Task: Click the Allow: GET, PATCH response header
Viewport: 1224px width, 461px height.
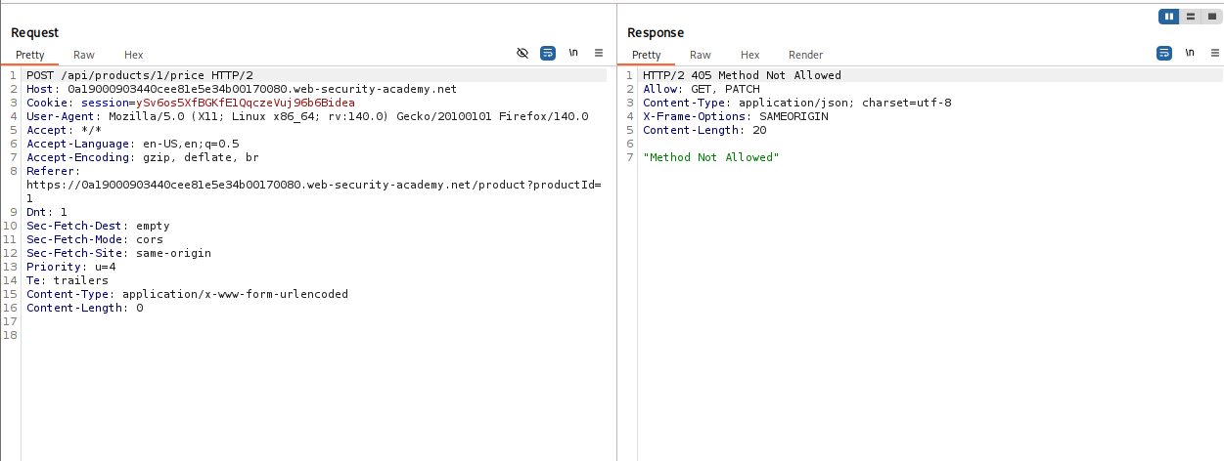Action: click(x=701, y=89)
